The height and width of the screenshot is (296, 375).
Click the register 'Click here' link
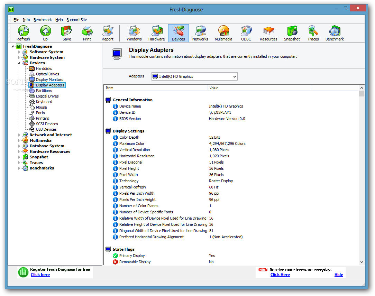click(40, 275)
